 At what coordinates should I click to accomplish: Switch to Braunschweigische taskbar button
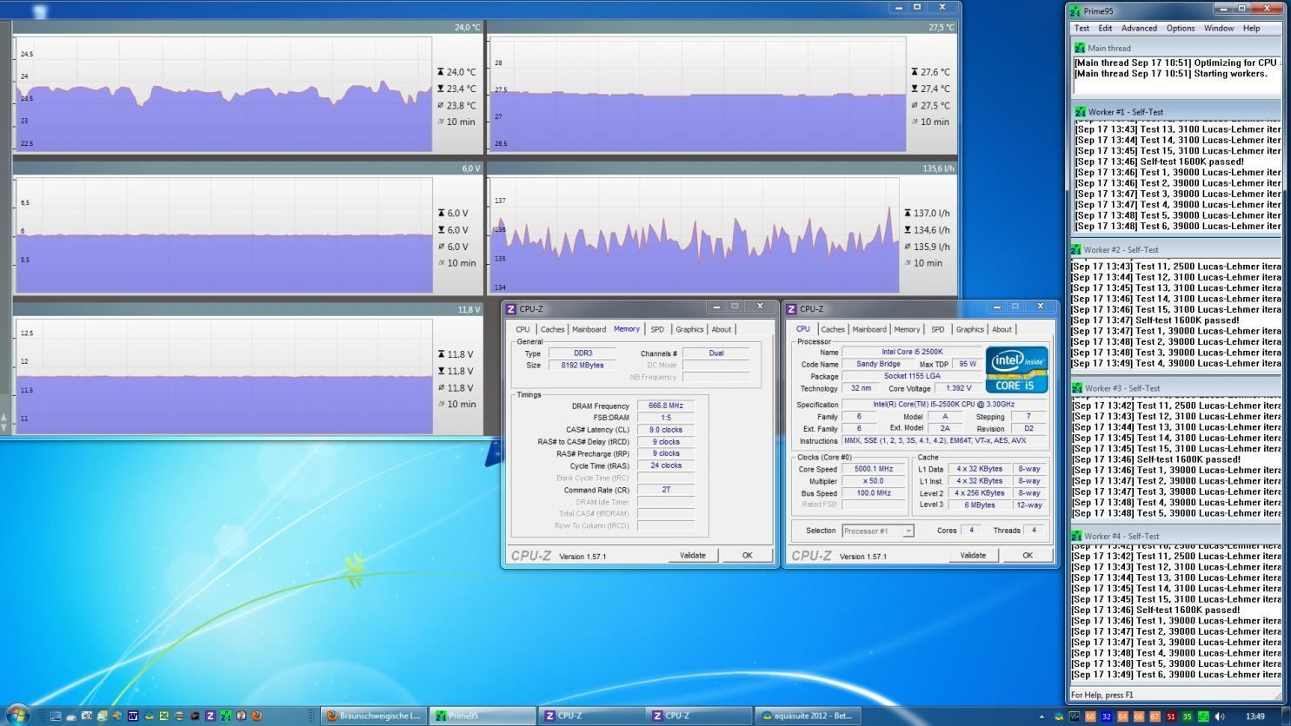pos(374,716)
